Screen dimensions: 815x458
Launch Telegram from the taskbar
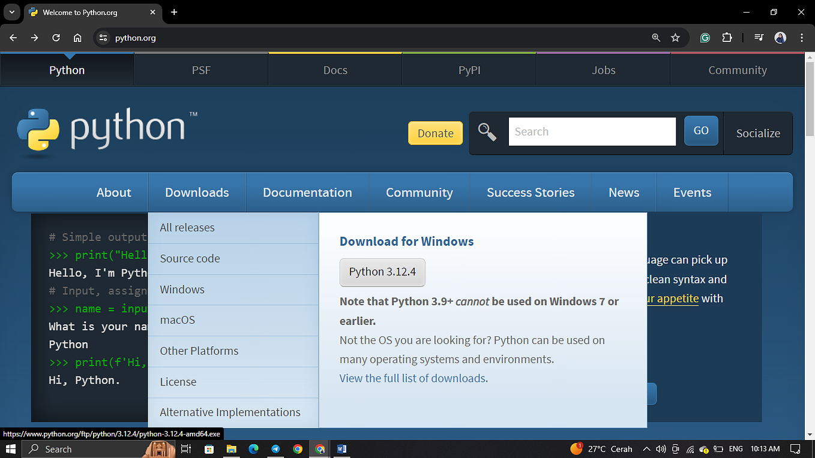(275, 448)
